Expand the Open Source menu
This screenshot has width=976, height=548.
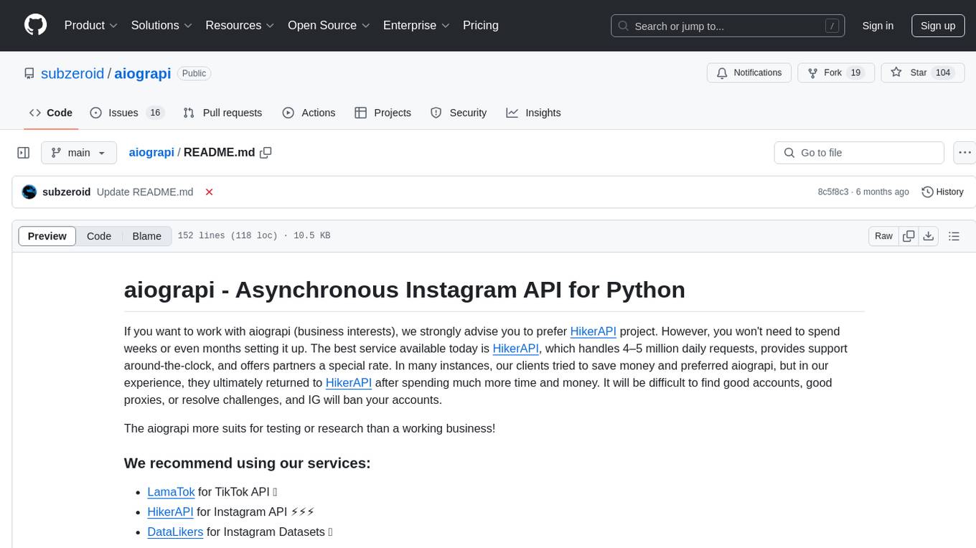(329, 25)
